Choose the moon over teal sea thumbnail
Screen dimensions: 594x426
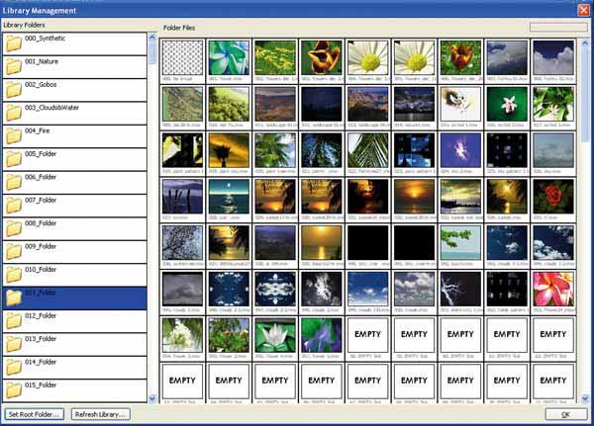point(229,197)
